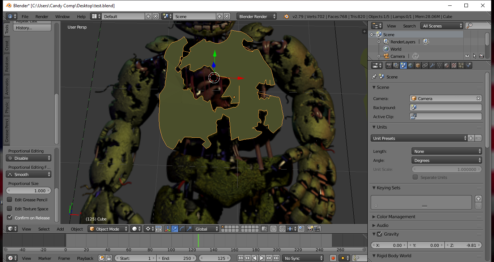Toggle the timeline range lock padlock icon

pos(108,258)
